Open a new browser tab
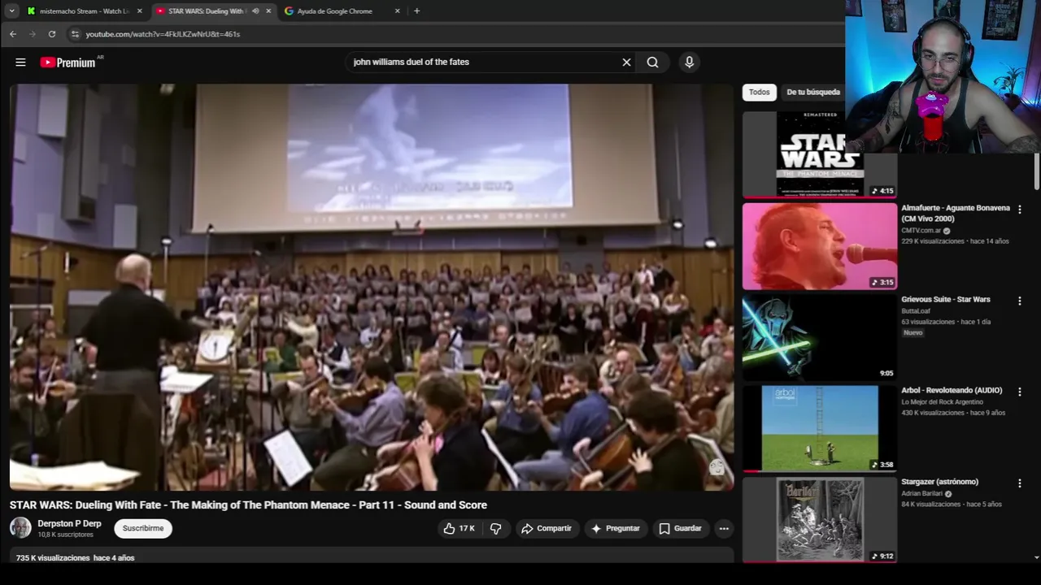This screenshot has height=585, width=1041. pos(416,11)
